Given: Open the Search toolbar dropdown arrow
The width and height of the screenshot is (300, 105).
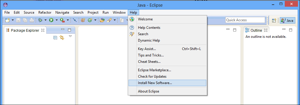Looking at the screenshot, I should coord(115,20).
